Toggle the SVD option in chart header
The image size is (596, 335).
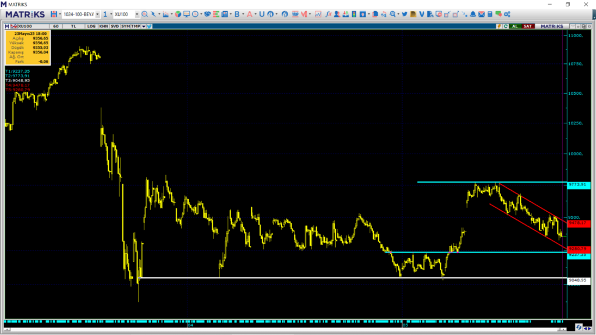coord(115,26)
